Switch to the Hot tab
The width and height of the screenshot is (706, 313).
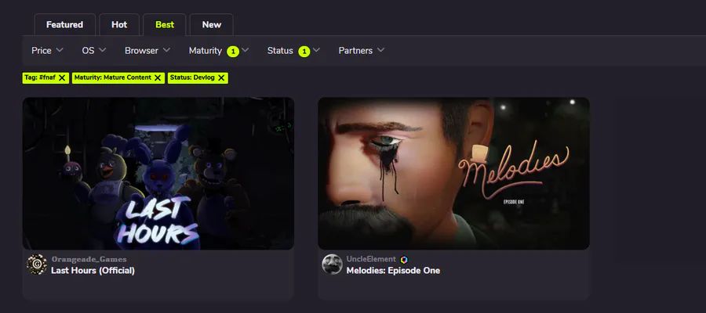point(119,25)
